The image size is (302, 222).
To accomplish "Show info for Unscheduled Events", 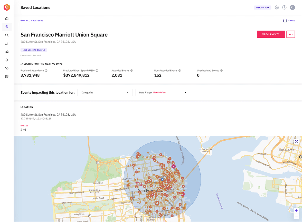I will [x=221, y=71].
